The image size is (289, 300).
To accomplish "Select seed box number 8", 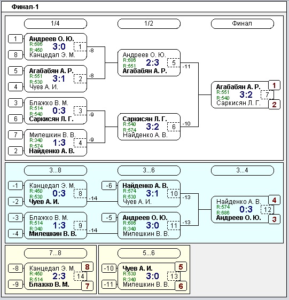I will [x=15, y=55].
